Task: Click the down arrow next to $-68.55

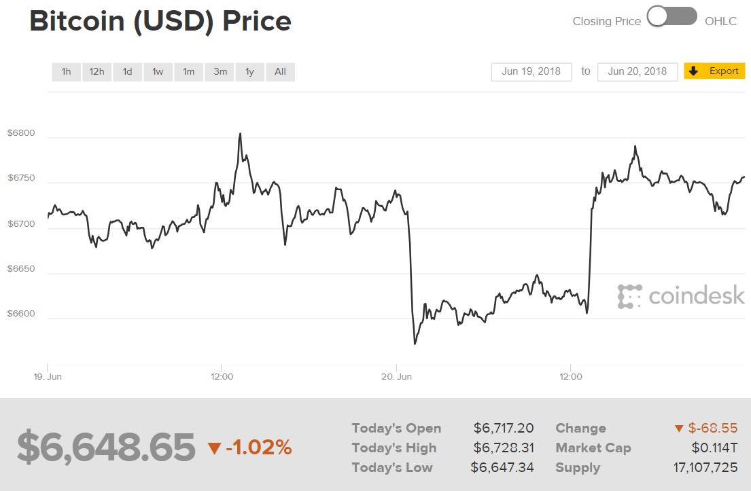Action: pyautogui.click(x=678, y=429)
